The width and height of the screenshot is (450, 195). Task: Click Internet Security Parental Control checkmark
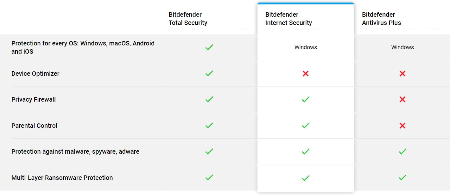pos(306,126)
